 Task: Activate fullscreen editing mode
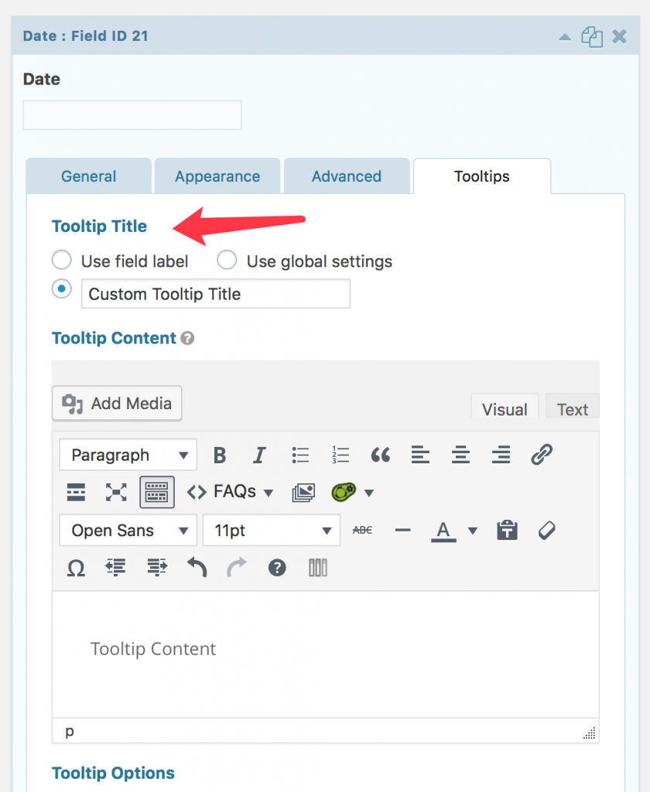(116, 492)
